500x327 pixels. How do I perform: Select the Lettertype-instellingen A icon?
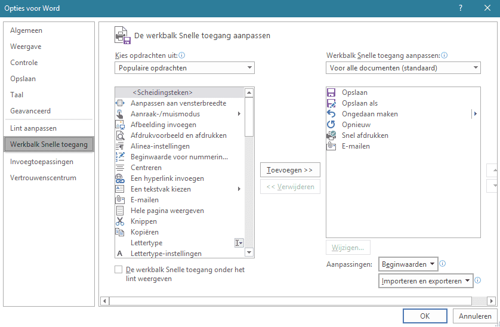pos(120,254)
